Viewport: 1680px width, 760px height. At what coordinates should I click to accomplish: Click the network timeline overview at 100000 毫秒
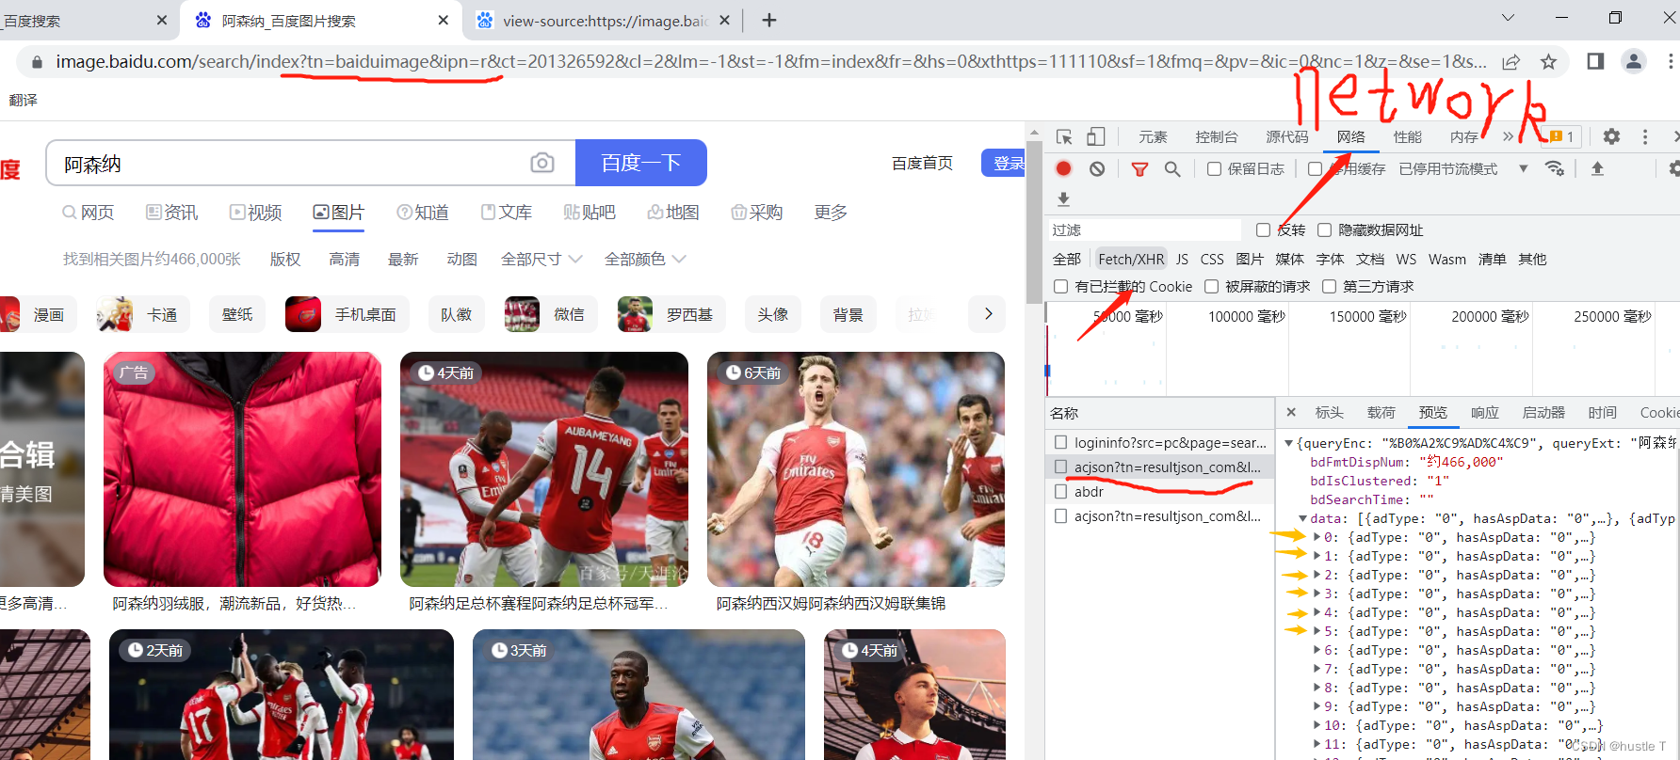[x=1247, y=317]
